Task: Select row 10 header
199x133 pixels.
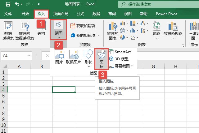Action: pos(4,125)
